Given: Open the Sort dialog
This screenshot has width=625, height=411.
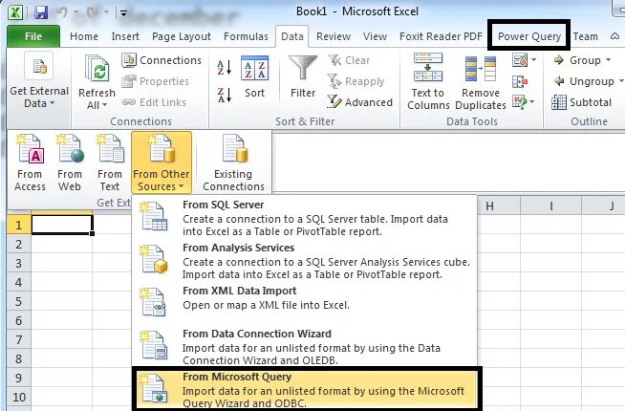Looking at the screenshot, I should [x=254, y=76].
